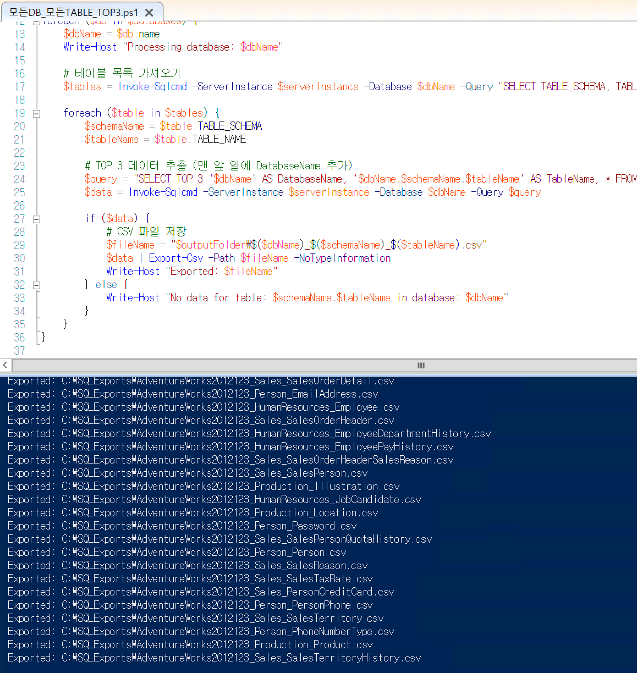This screenshot has height=673, width=637.
Task: Click the $query variable at start of line 24
Action: click(x=101, y=179)
